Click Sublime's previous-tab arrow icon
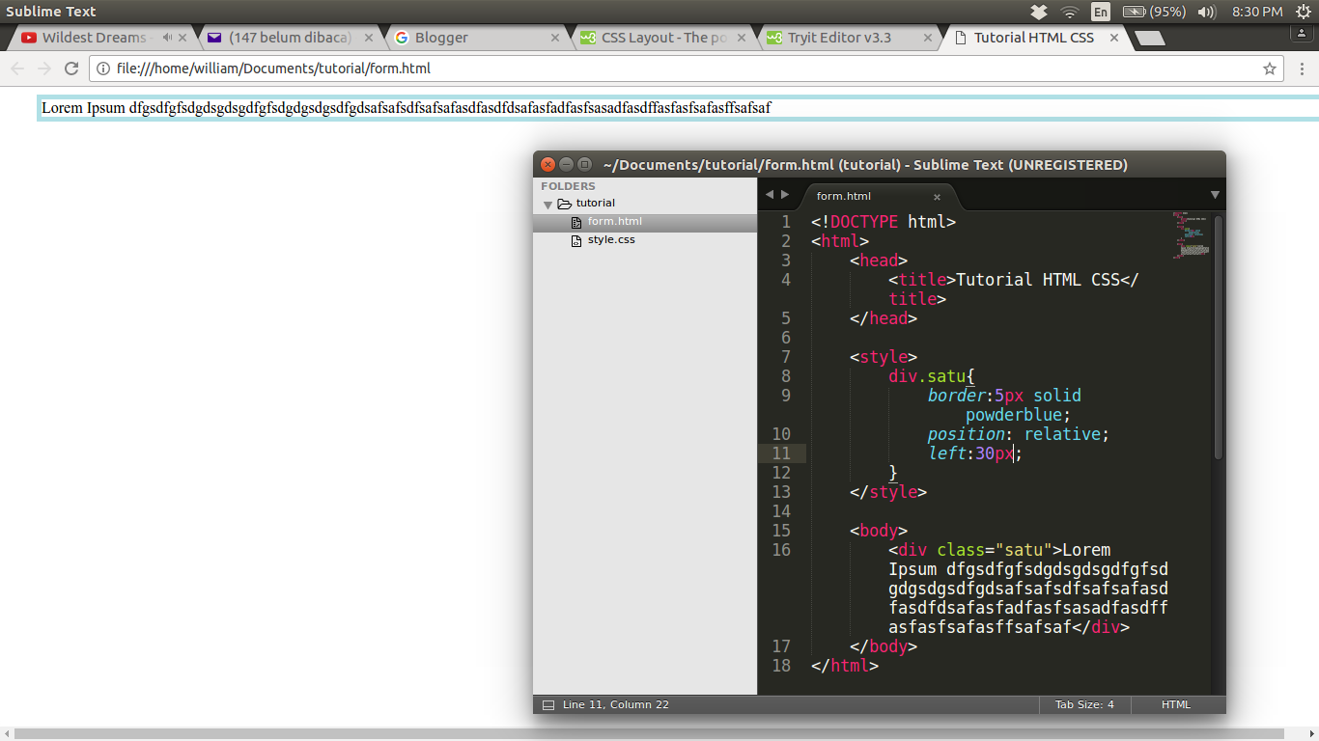Viewport: 1319px width, 741px height. pyautogui.click(x=768, y=193)
